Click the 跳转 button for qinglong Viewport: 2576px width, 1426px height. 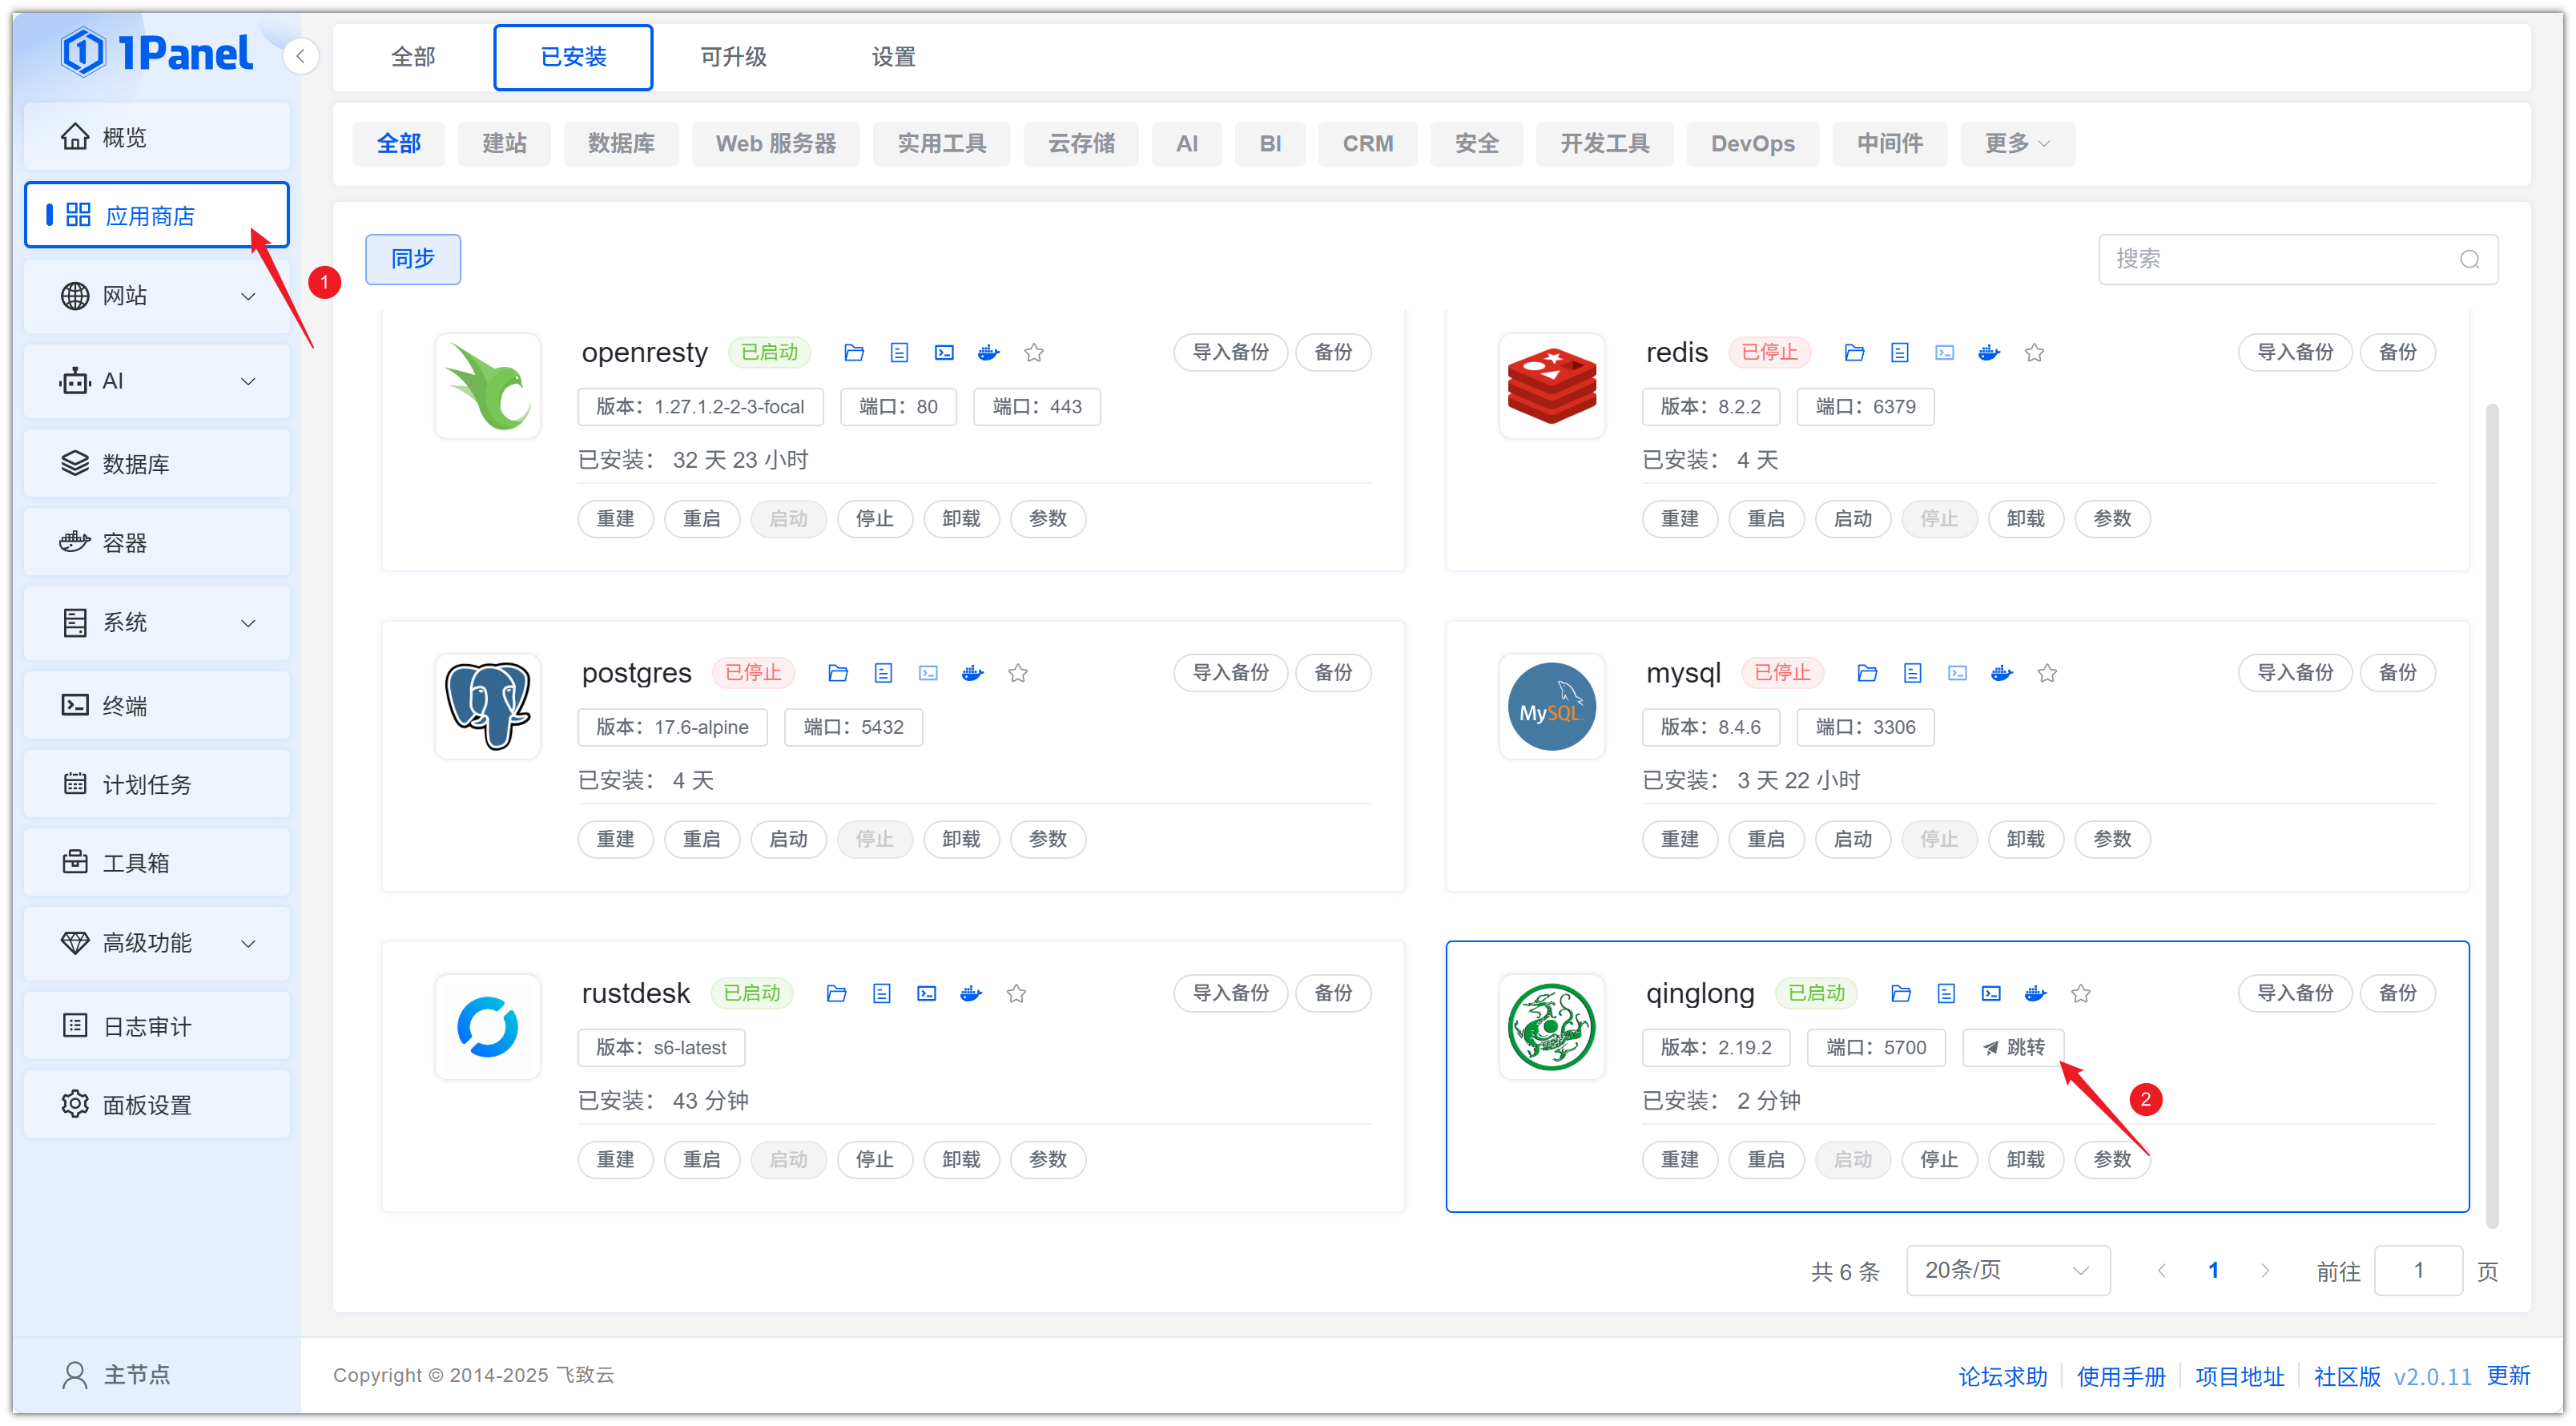2012,1047
